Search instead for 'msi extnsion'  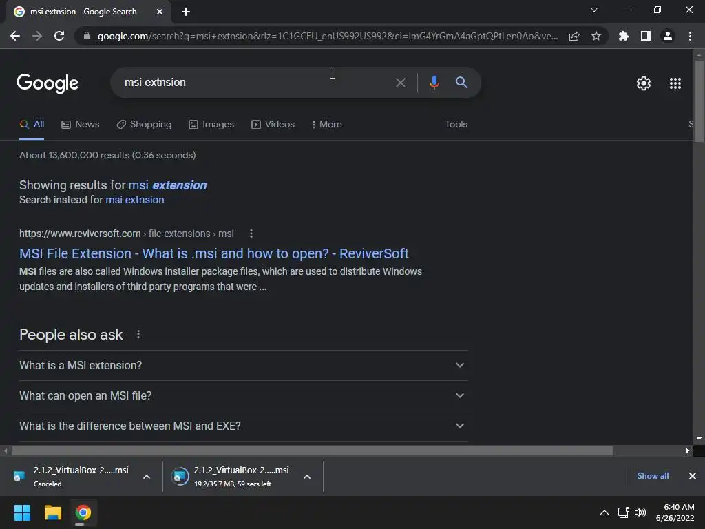(134, 200)
